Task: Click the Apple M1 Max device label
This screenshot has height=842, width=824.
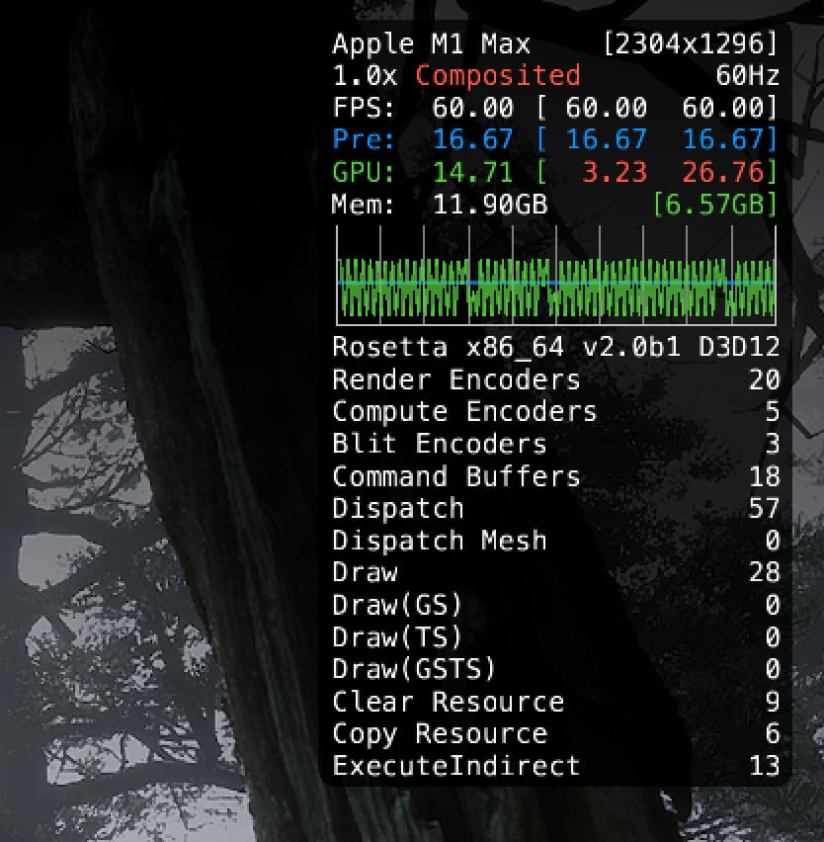Action: pyautogui.click(x=431, y=44)
